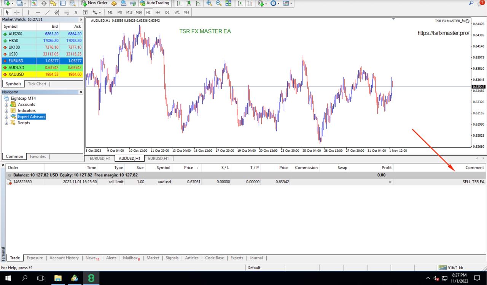Toggle the Data Window crosshair-target icon
The height and width of the screenshot is (285, 487).
44,3
